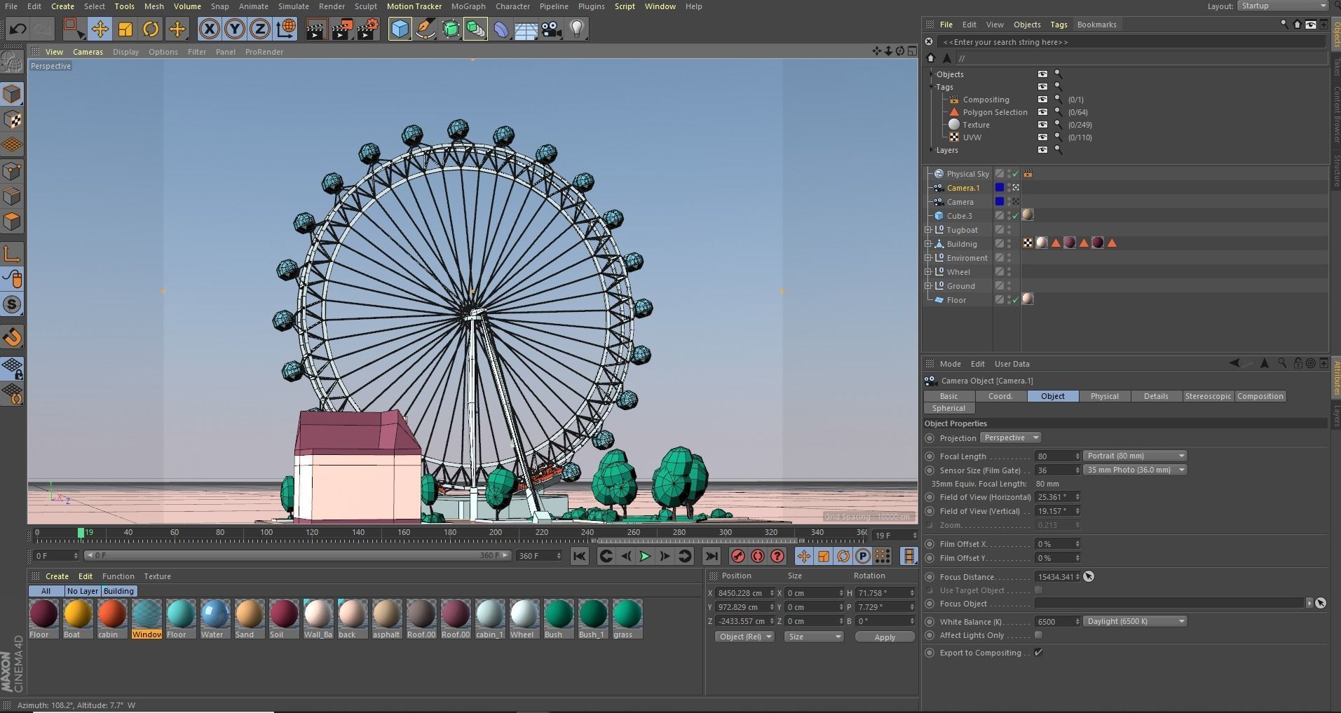The width and height of the screenshot is (1341, 713).
Task: Open the MoGraph menu
Action: 468,6
